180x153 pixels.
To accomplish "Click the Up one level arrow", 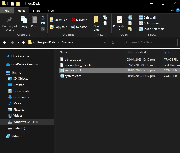I will click(24, 42).
